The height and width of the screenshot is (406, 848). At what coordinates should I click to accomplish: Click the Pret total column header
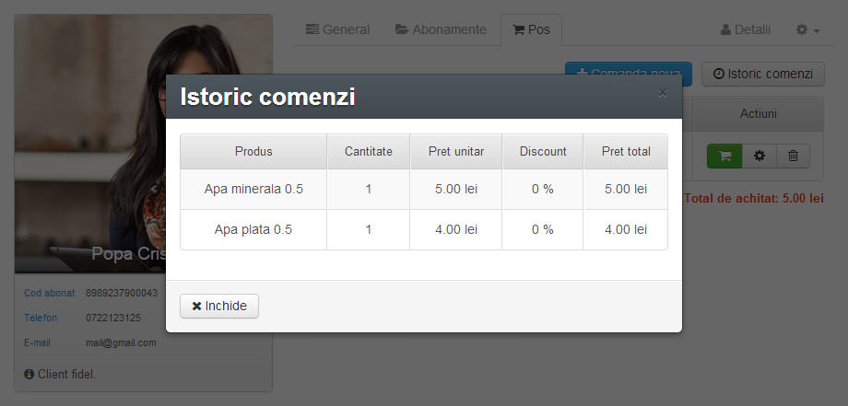click(x=626, y=152)
